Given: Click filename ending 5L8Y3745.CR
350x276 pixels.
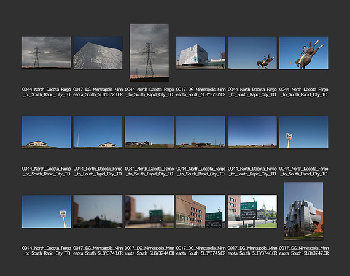Looking at the screenshot, I should [x=201, y=251].
